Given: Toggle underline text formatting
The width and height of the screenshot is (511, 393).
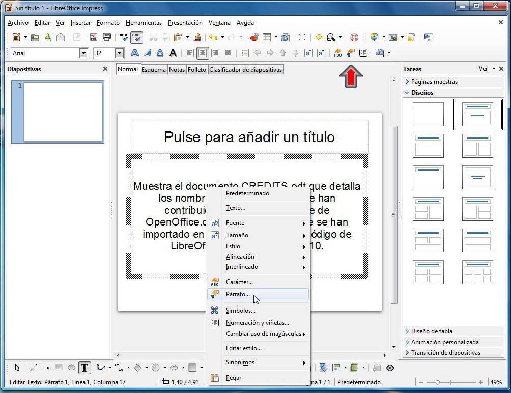Looking at the screenshot, I should [x=160, y=53].
